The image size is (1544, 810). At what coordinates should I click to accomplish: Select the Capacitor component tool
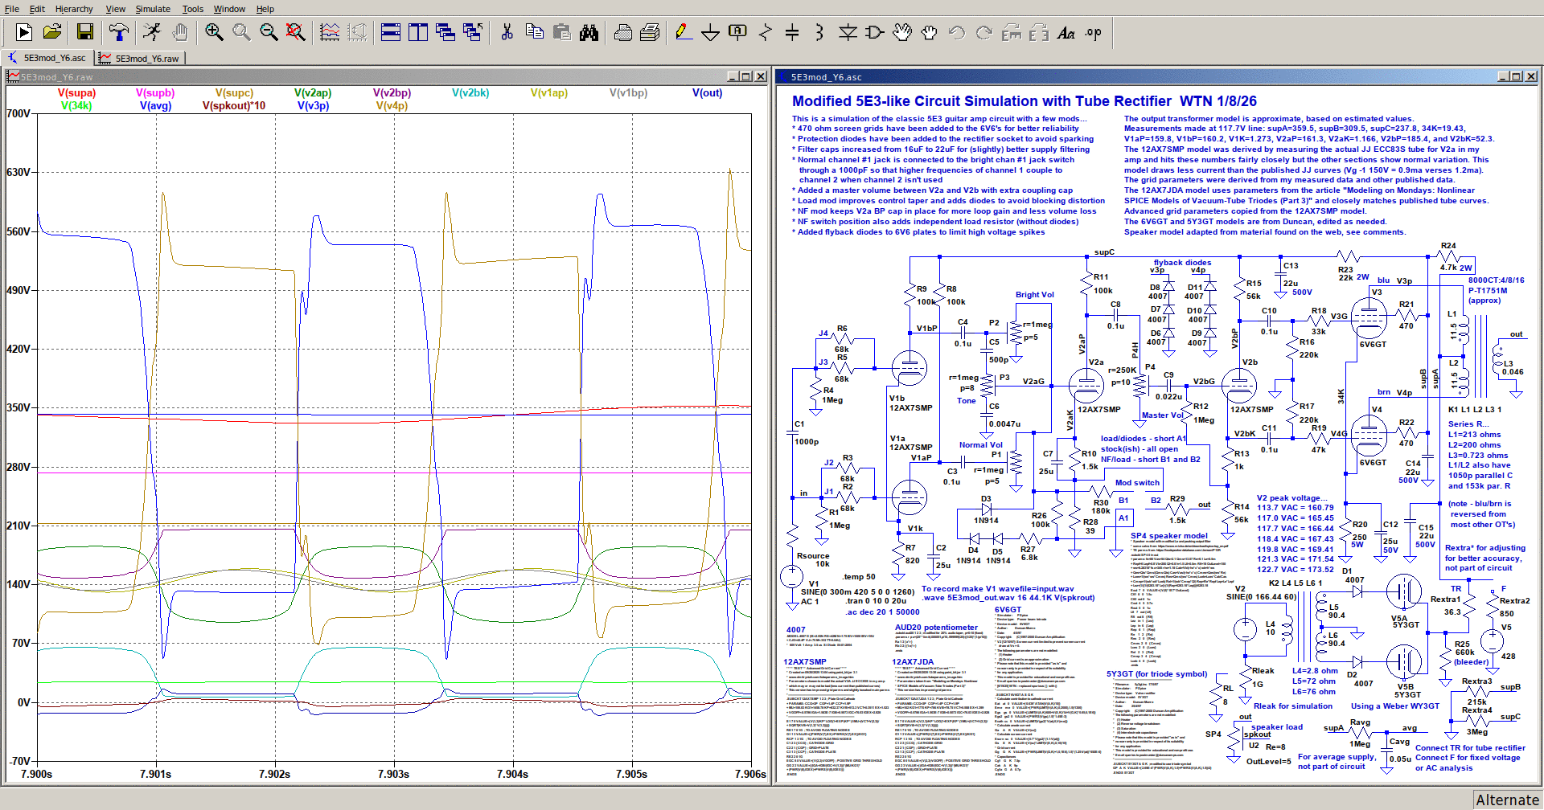pyautogui.click(x=792, y=32)
